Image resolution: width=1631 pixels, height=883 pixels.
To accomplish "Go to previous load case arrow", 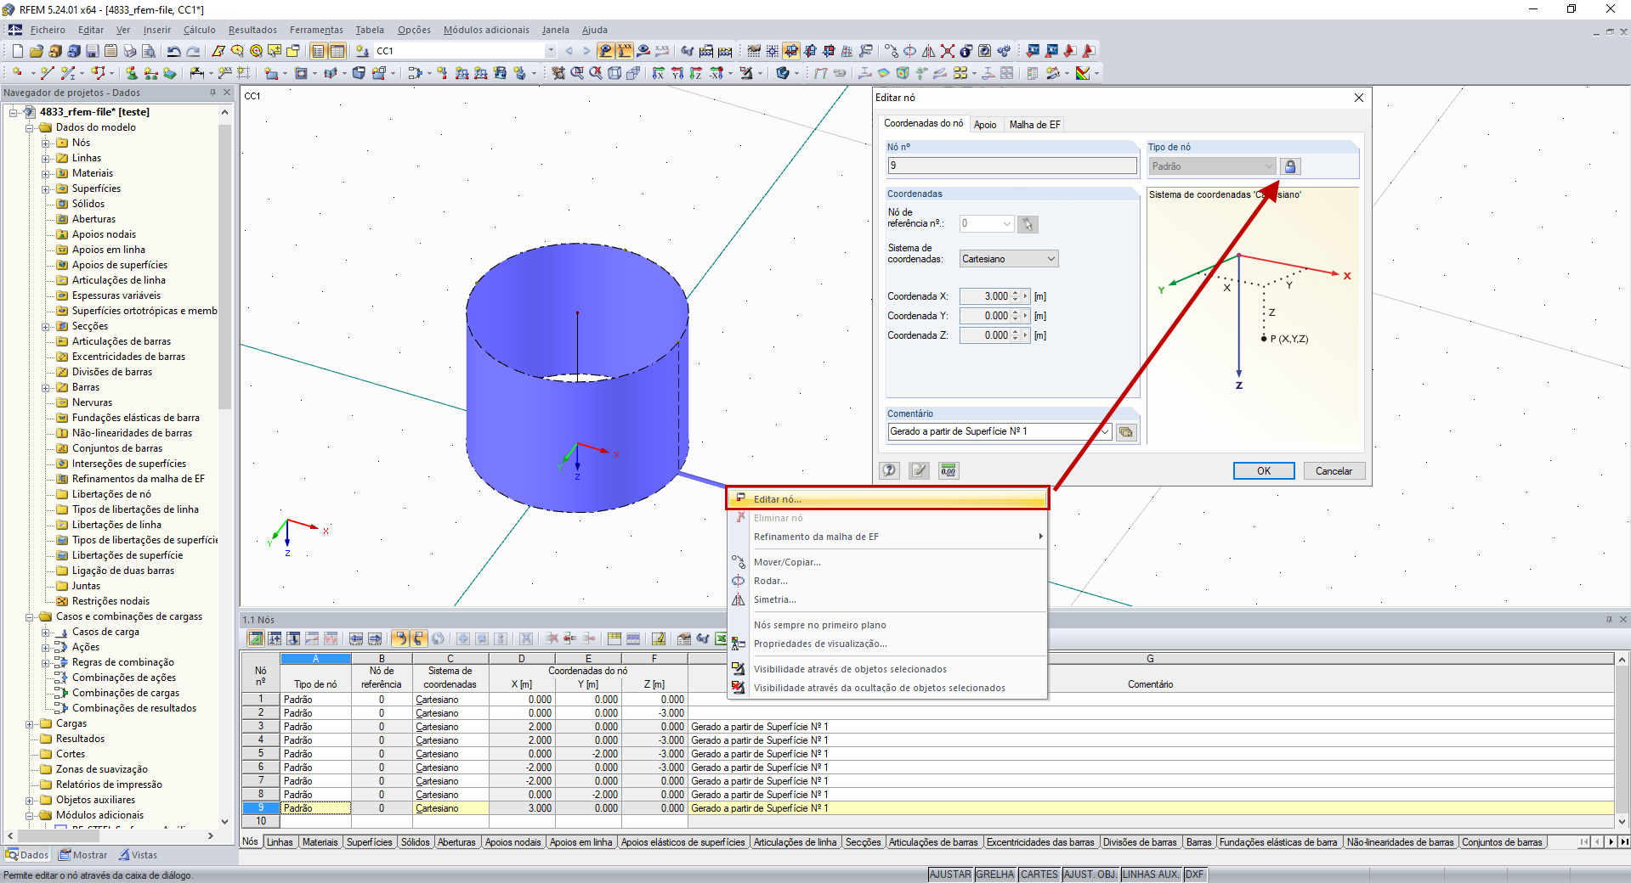I will click(x=569, y=51).
